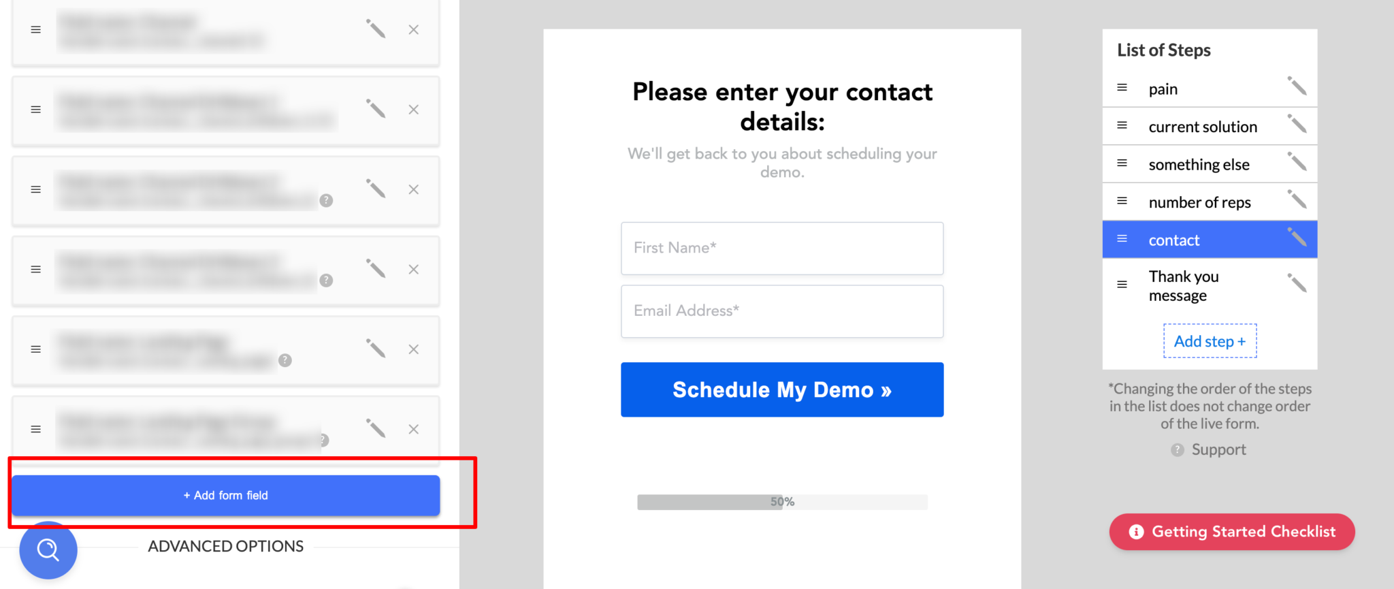Viewport: 1394px width, 589px height.
Task: Open the editor for the number of reps step
Action: (1297, 200)
